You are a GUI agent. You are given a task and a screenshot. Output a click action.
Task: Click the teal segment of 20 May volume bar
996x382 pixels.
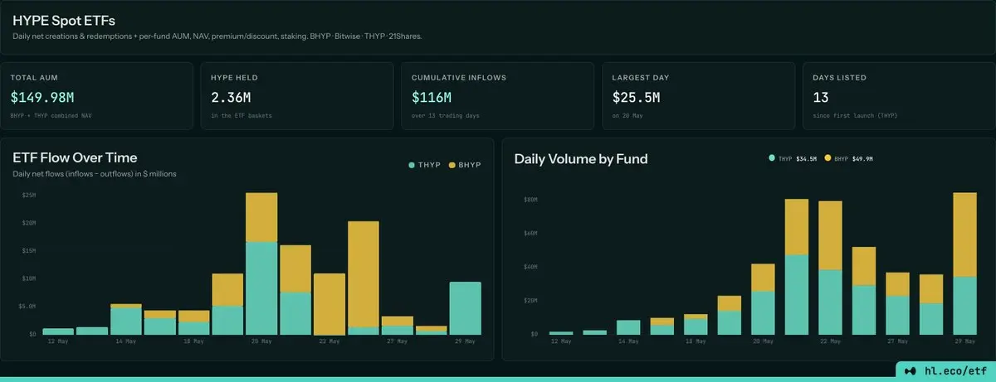pos(763,313)
